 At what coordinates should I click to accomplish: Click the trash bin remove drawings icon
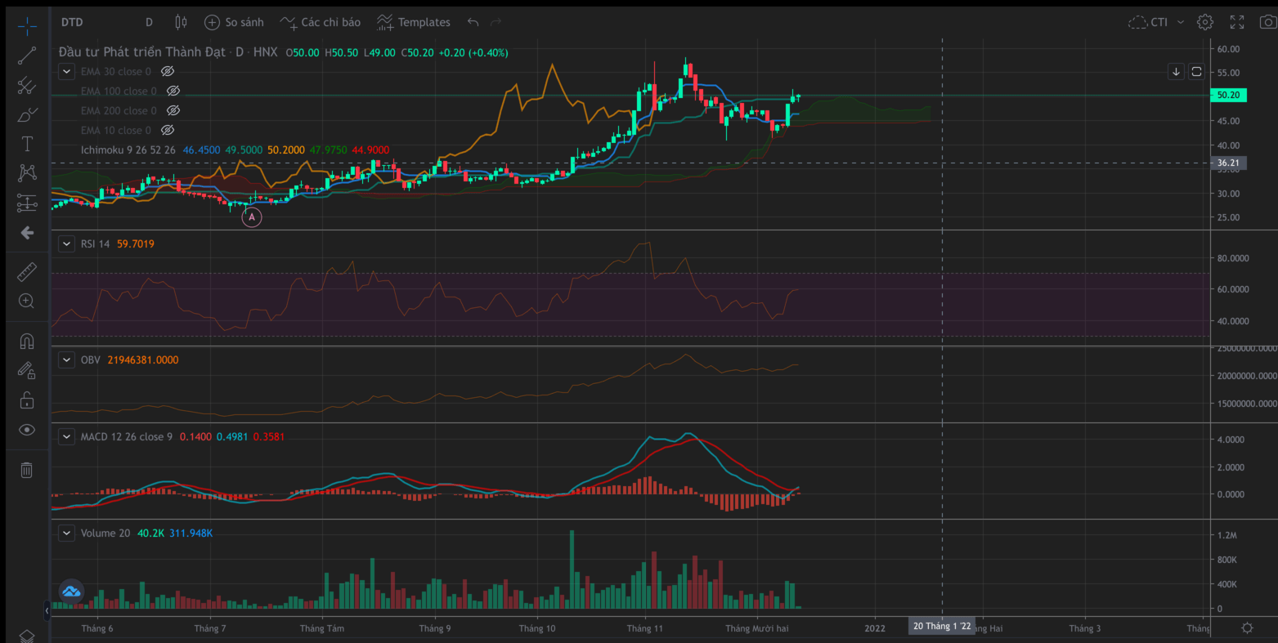click(x=27, y=470)
